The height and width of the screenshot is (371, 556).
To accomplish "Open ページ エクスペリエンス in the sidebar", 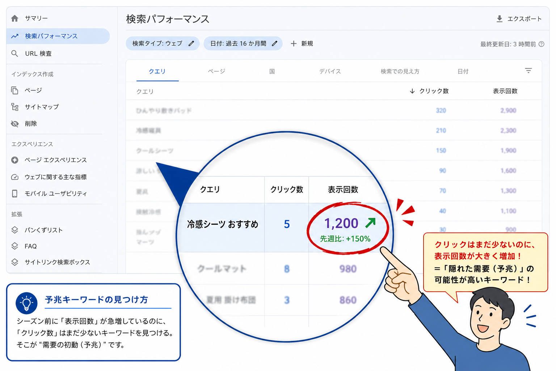I will (56, 160).
